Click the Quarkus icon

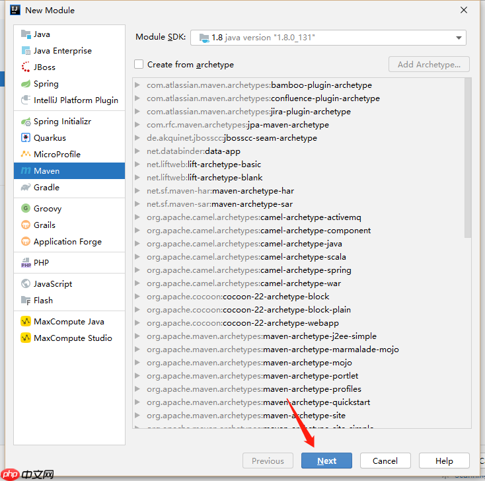26,137
